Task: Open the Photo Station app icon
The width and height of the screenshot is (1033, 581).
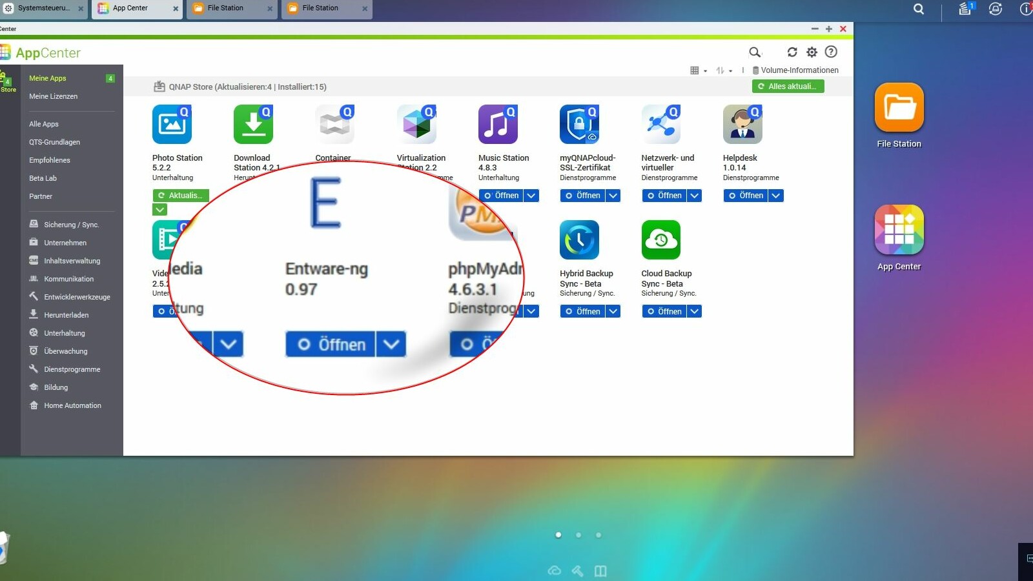Action: pyautogui.click(x=172, y=124)
